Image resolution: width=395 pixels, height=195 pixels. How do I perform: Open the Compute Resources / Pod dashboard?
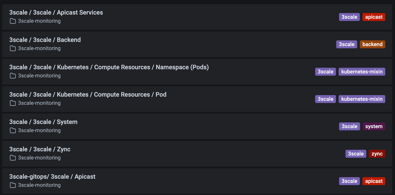pyautogui.click(x=88, y=95)
